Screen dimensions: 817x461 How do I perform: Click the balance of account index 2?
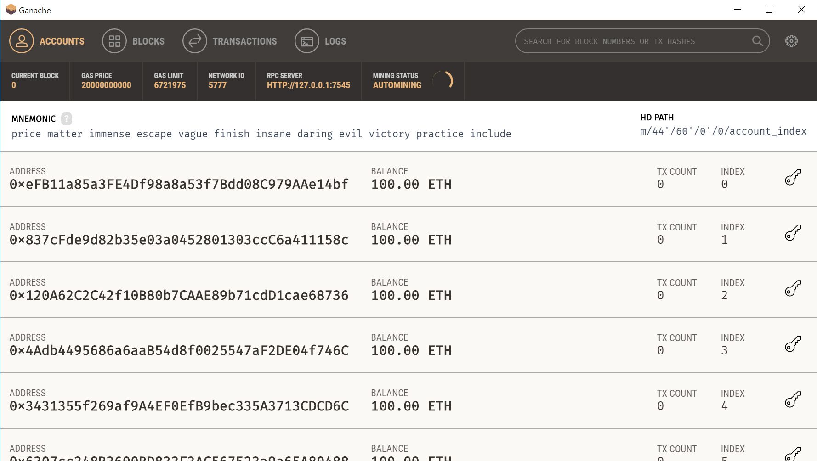tap(411, 296)
